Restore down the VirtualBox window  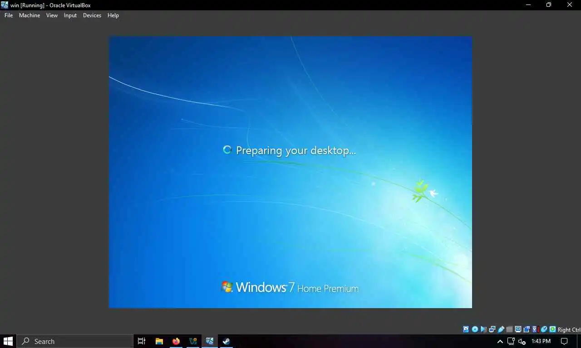[549, 5]
